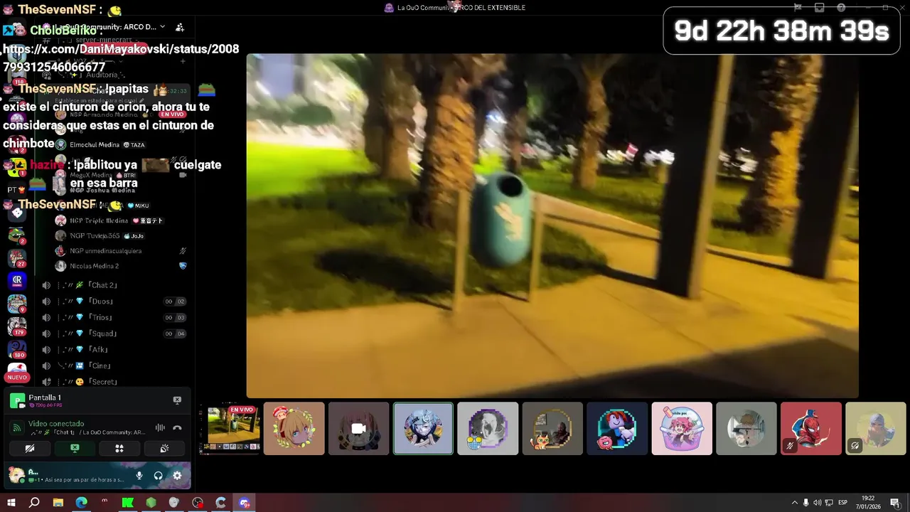This screenshot has height=512, width=910.
Task: Toggle deafen headphones icon
Action: pyautogui.click(x=158, y=476)
